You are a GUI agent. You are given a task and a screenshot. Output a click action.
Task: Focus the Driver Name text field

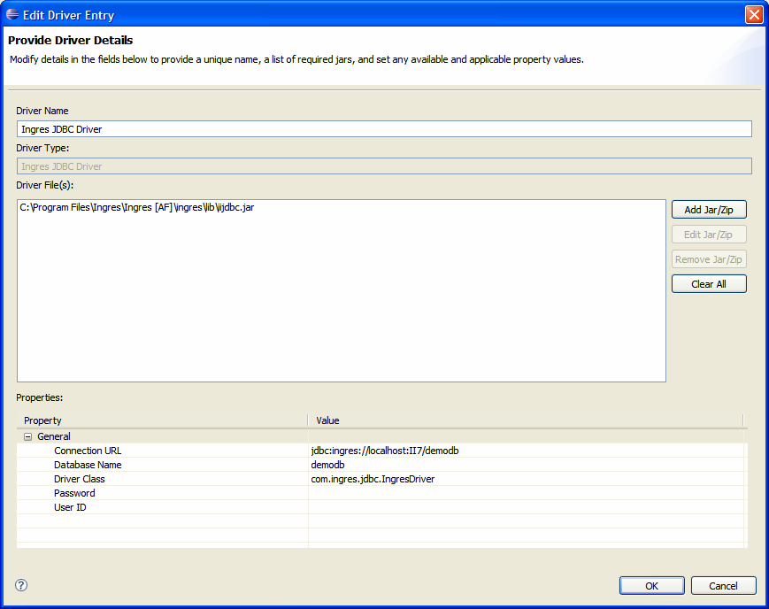[384, 129]
